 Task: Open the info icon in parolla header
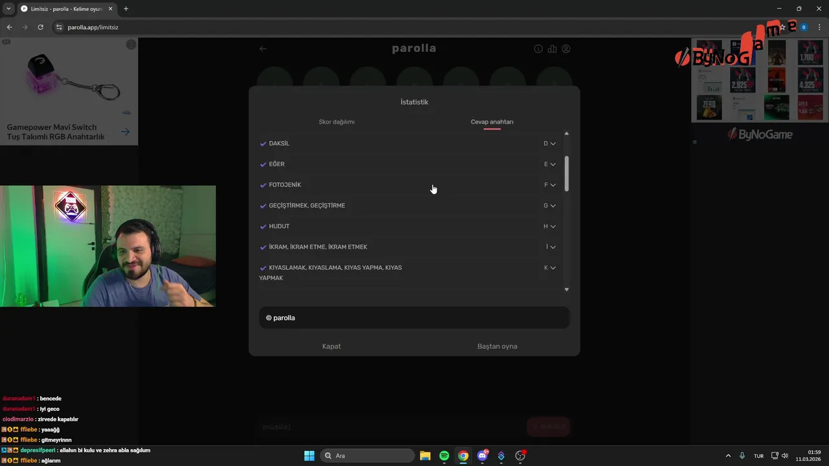tap(538, 49)
